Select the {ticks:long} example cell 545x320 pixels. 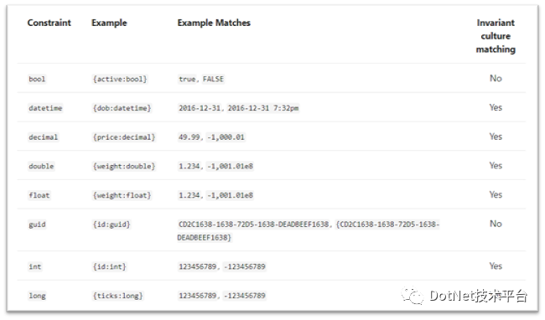tap(118, 297)
